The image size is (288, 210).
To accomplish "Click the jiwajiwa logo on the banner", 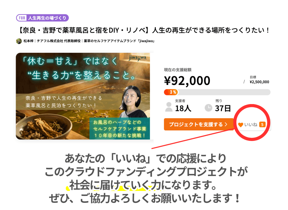I will pos(138,58).
